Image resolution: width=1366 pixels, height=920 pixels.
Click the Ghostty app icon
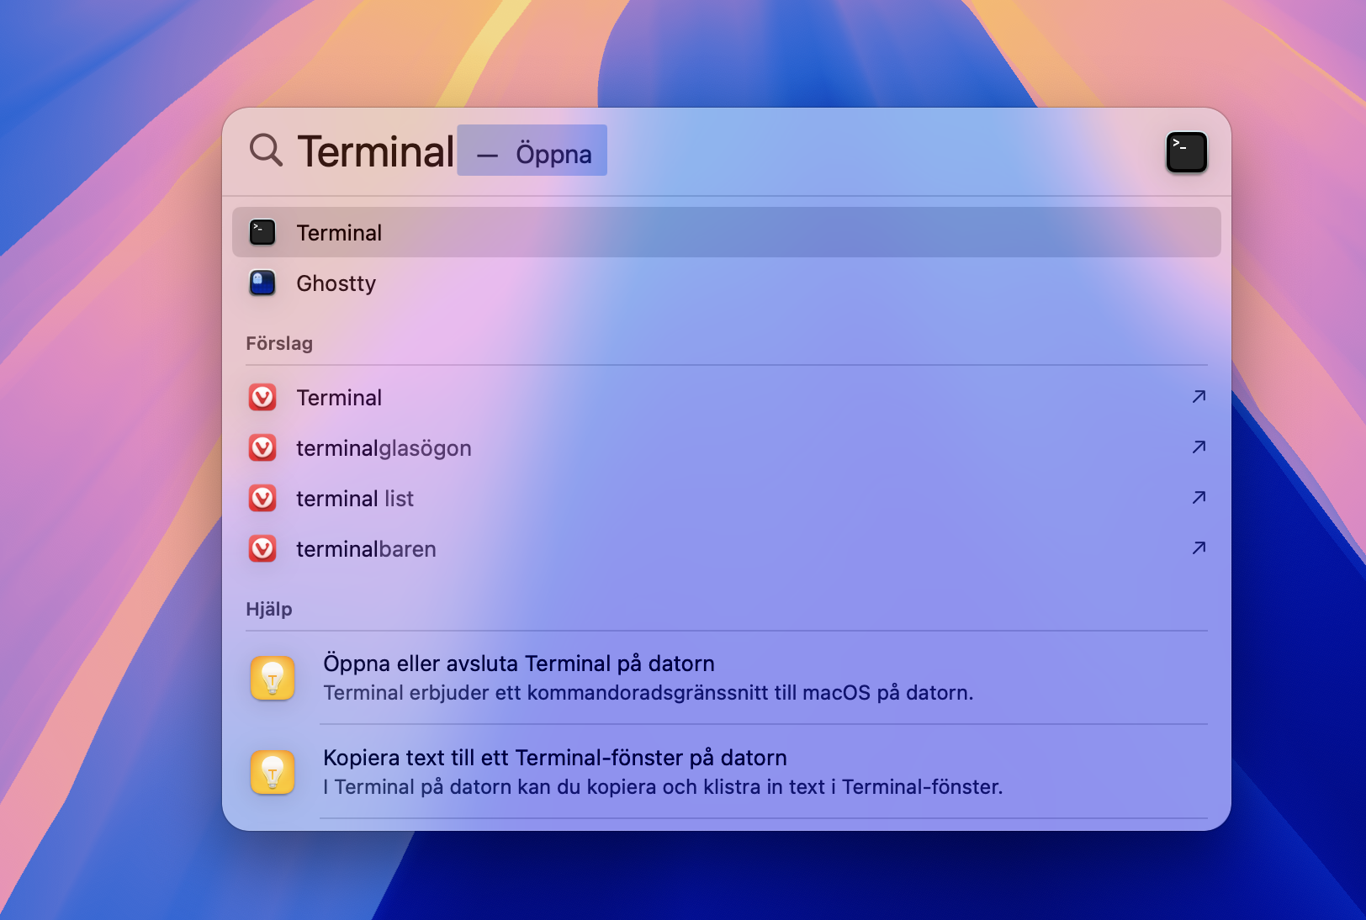(262, 283)
